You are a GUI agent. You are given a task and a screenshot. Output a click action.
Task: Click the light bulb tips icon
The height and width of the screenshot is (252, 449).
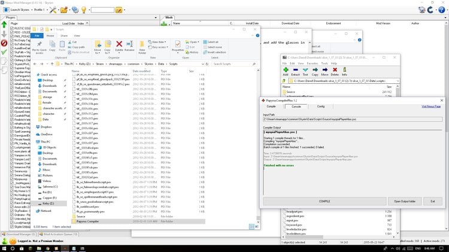coord(84,10)
